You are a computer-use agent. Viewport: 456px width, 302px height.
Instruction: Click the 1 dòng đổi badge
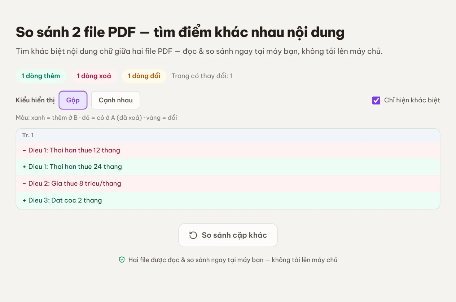click(144, 76)
